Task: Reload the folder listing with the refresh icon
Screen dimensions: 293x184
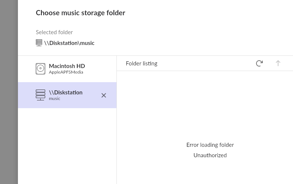Action: click(x=259, y=63)
